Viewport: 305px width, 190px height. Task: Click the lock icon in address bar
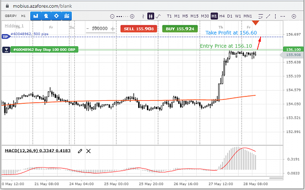coord(7,6)
